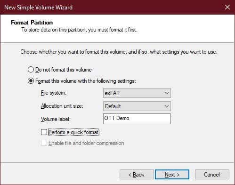Go to the previous step with the Back button
Screen dimensions: 235x185
tap(137, 175)
